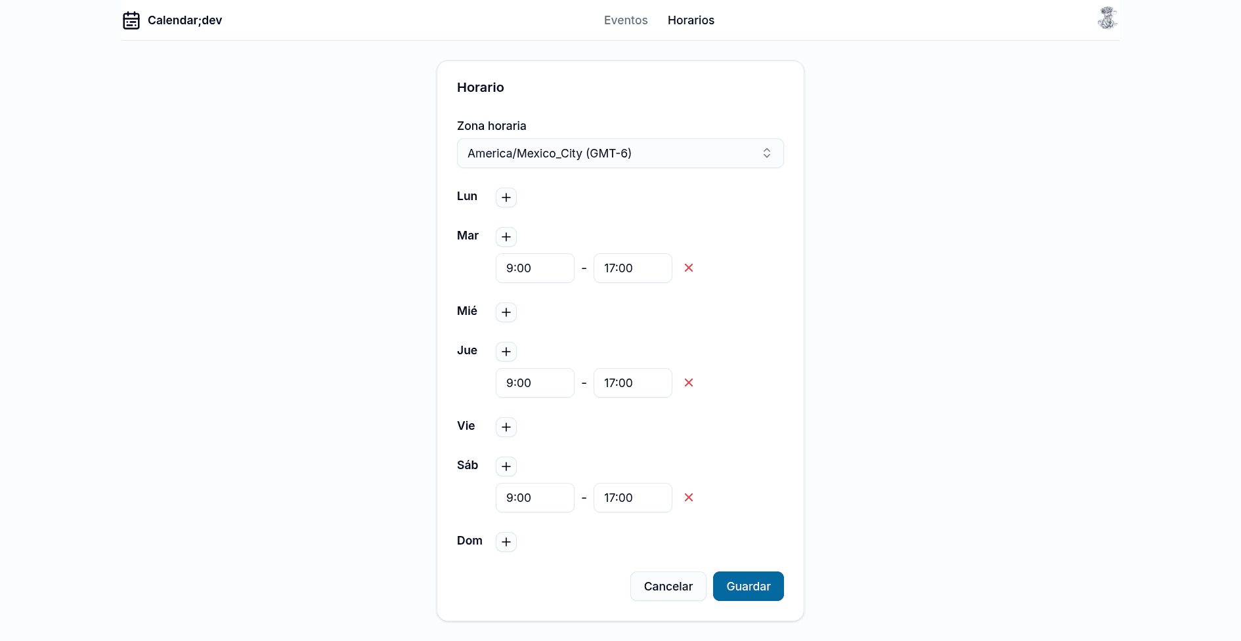Click the Sáb end time field

pos(632,497)
